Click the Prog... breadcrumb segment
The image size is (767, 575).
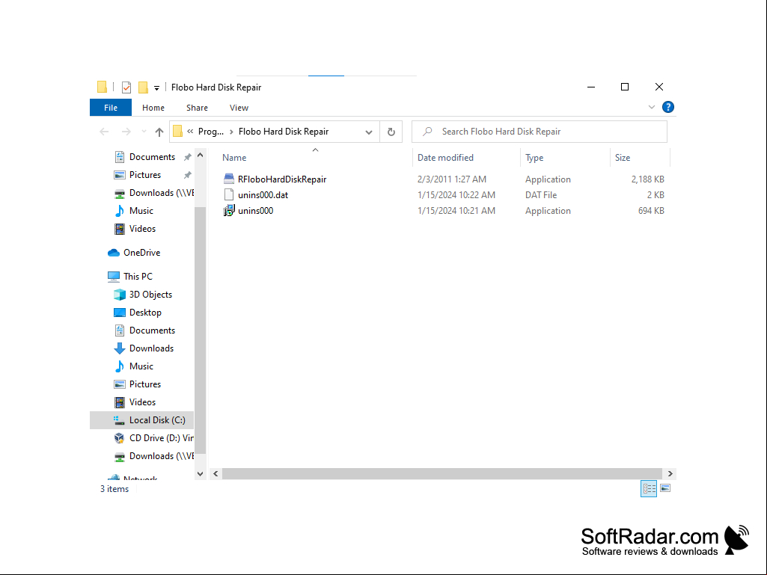pos(211,132)
